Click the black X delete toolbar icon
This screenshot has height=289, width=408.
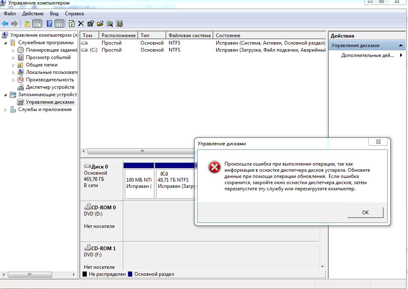click(x=81, y=24)
